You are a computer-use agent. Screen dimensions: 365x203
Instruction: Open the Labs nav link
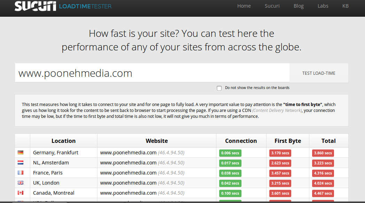click(323, 6)
